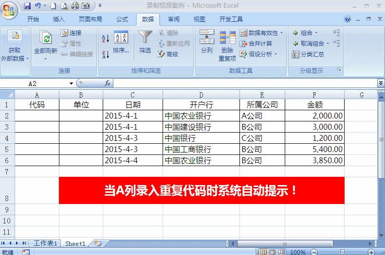
Task: Open Excel Help question mark icon
Action: click(348, 19)
